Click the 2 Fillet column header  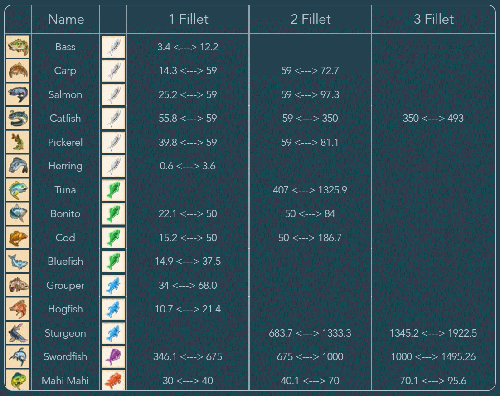pyautogui.click(x=311, y=19)
